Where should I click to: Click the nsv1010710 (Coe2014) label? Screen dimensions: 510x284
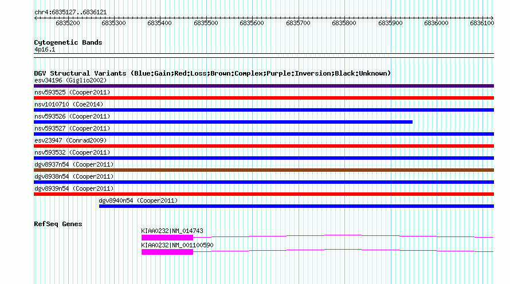point(69,104)
